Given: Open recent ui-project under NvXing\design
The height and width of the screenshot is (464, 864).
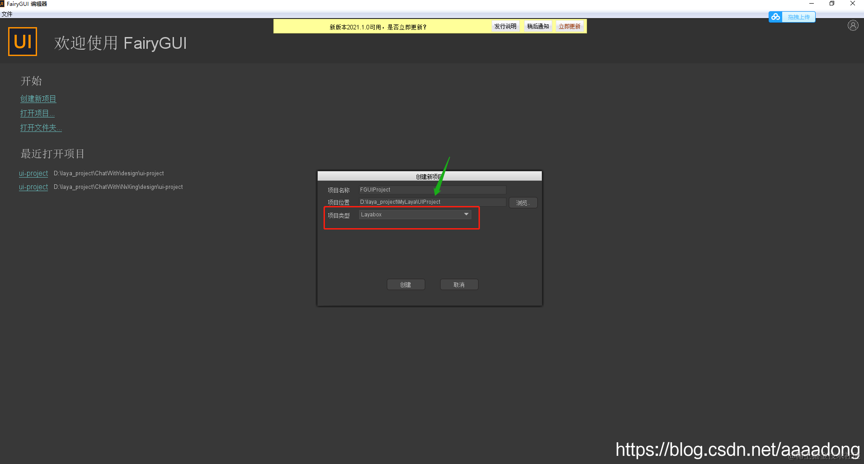Looking at the screenshot, I should click(33, 187).
